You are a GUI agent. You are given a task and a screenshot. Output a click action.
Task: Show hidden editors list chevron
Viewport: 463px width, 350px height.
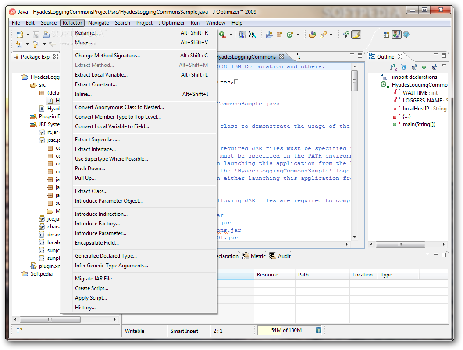[297, 56]
